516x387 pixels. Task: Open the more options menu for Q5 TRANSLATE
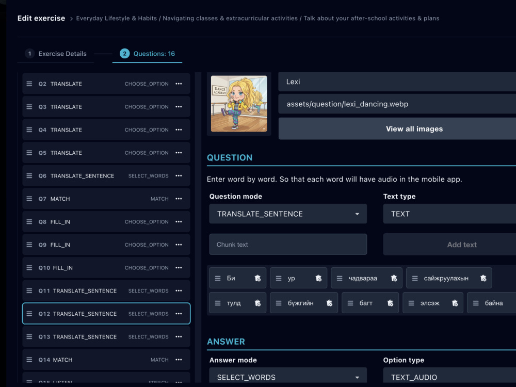[179, 153]
